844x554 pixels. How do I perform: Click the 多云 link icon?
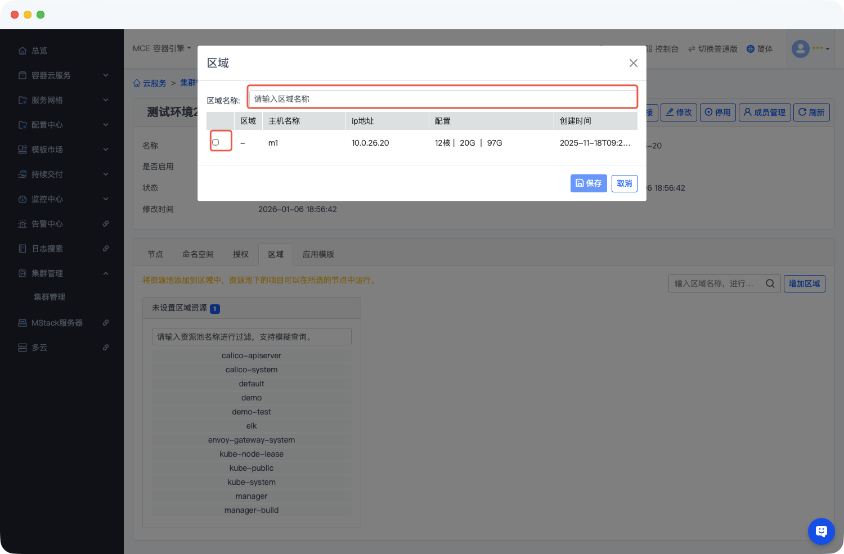[106, 348]
